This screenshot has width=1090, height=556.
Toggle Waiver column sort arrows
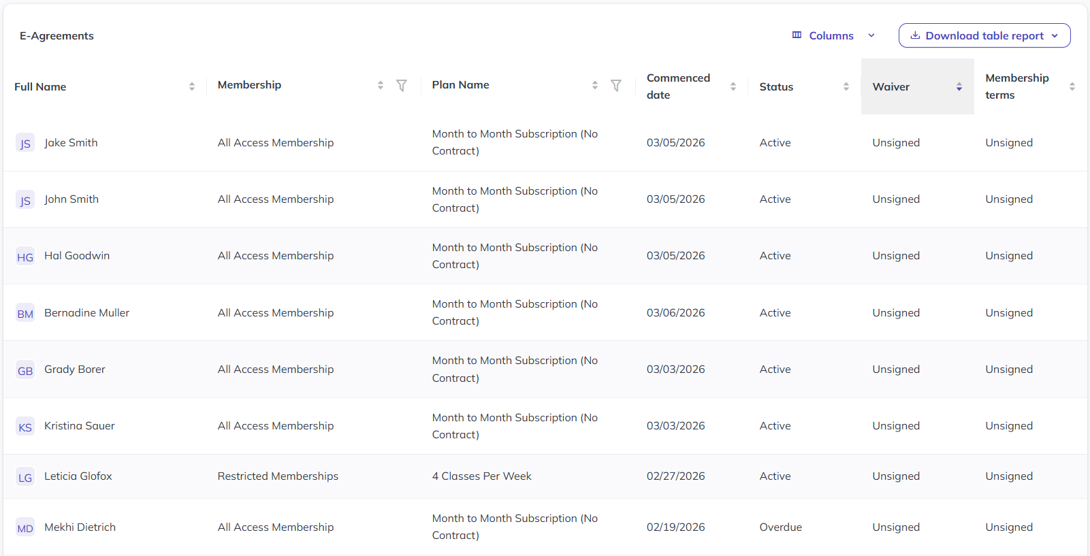tap(959, 86)
